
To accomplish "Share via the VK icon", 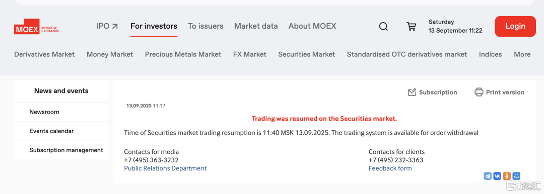I will coord(497,176).
